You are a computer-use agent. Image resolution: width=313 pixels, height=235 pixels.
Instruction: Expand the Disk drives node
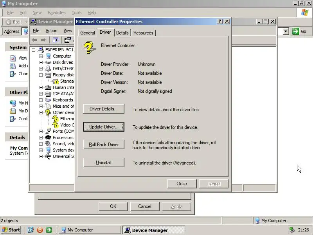[x=41, y=62]
